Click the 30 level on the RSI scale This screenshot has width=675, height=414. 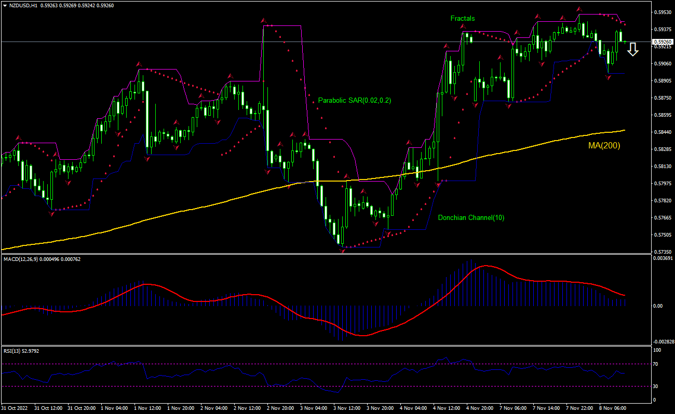click(x=656, y=386)
